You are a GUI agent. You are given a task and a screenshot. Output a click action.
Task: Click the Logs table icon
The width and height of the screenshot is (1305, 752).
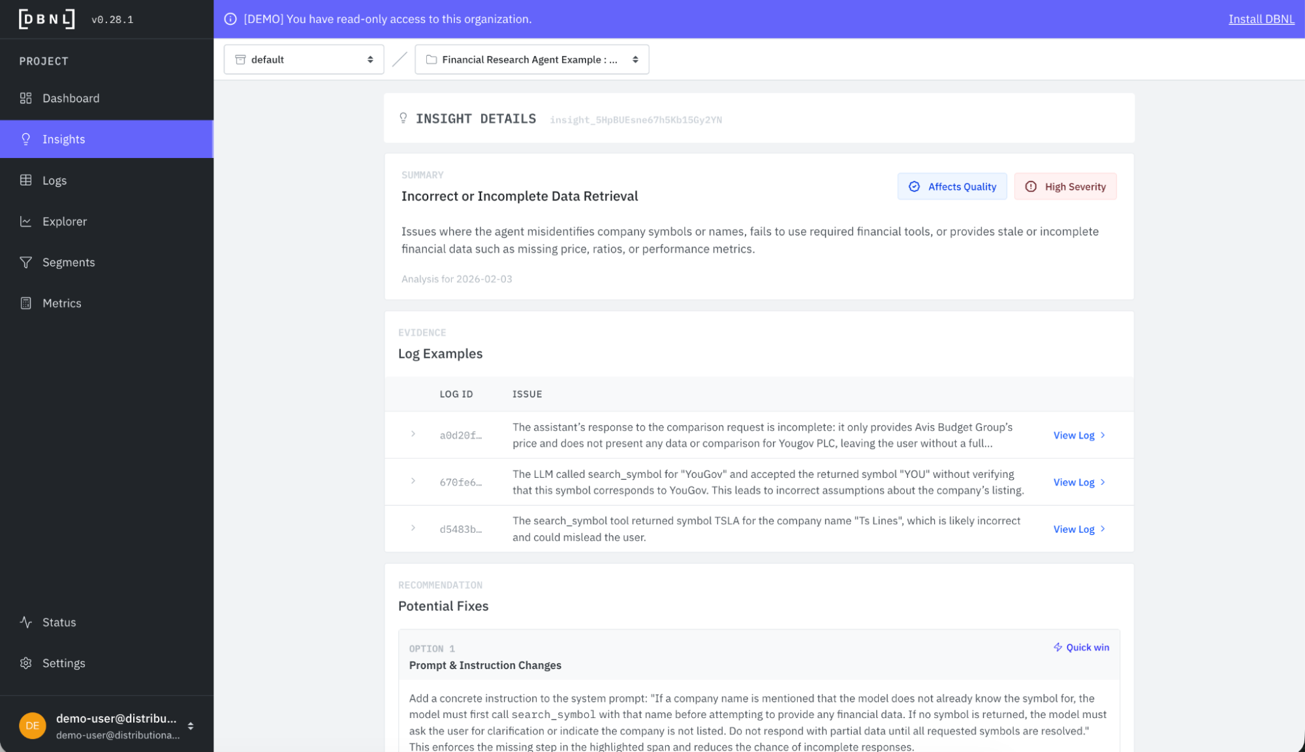point(26,180)
